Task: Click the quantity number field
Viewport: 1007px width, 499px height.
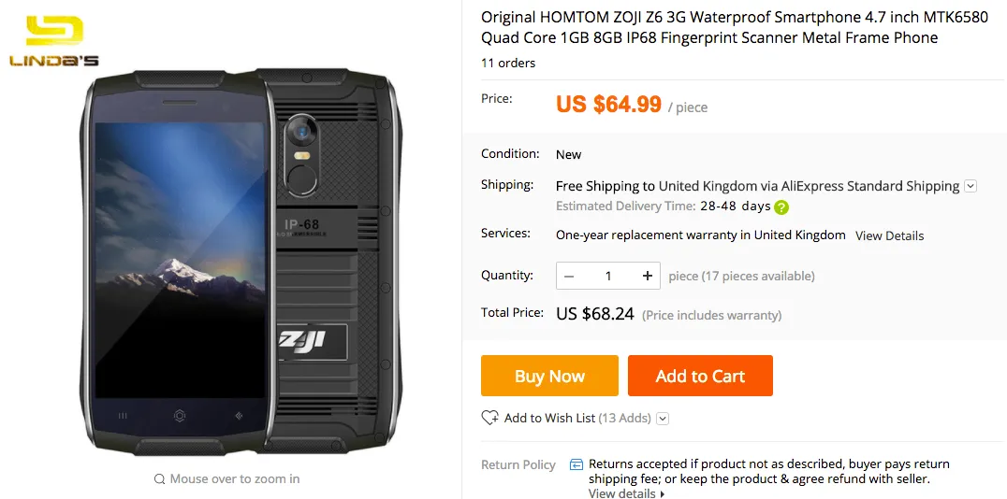Action: [607, 276]
